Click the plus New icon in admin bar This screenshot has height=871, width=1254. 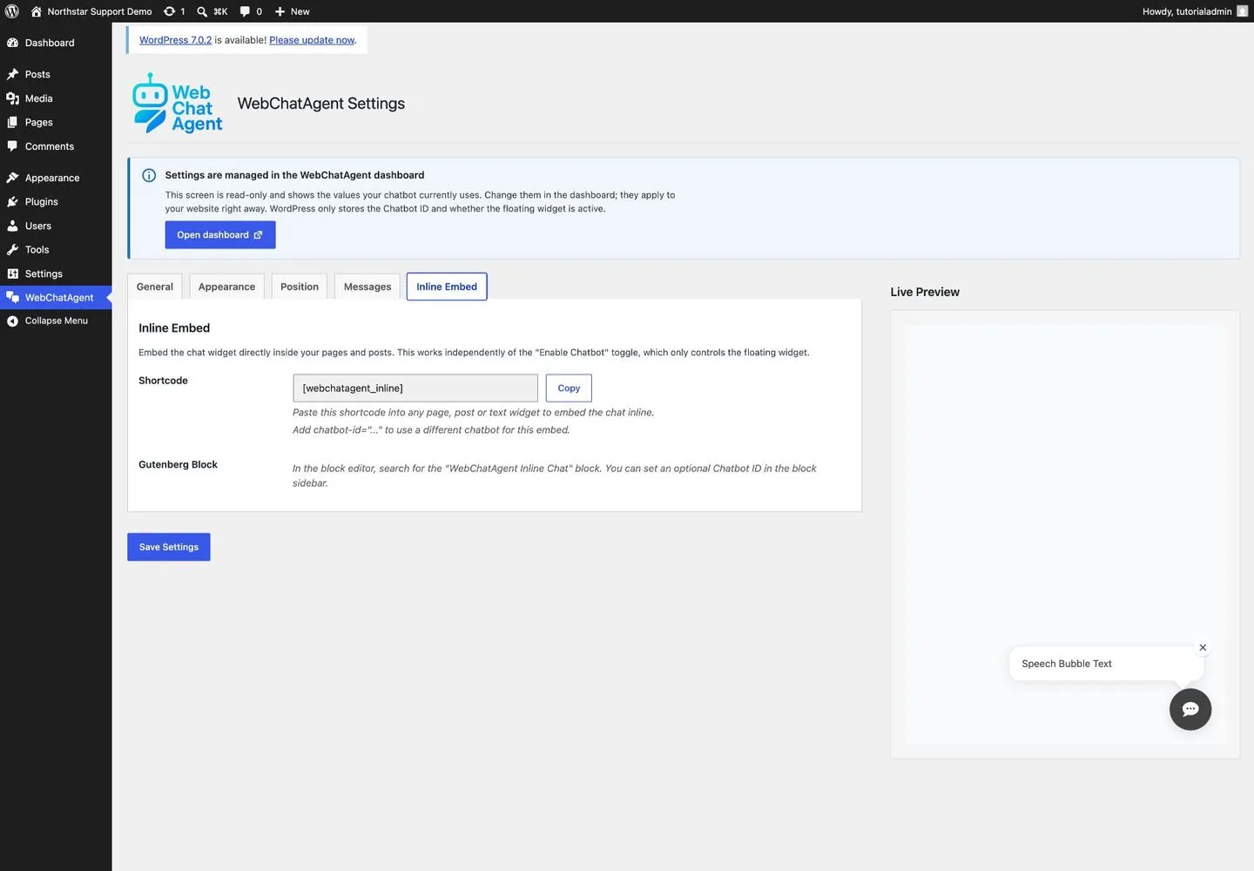point(280,11)
